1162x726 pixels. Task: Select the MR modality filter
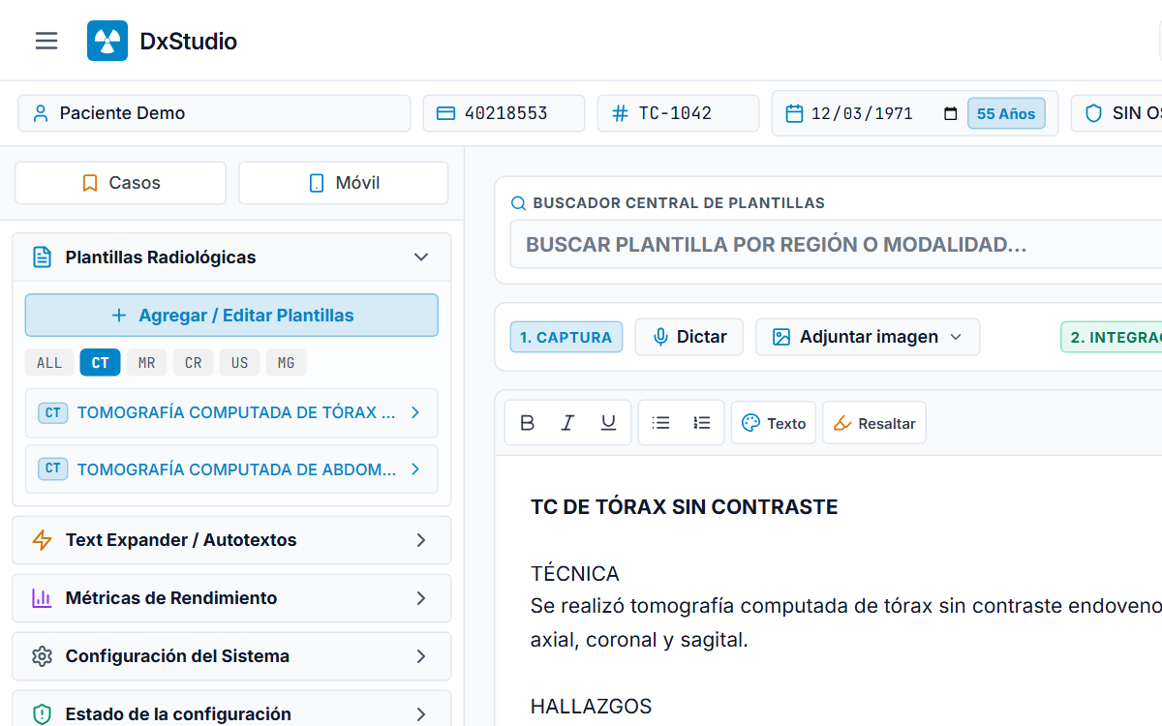(147, 363)
